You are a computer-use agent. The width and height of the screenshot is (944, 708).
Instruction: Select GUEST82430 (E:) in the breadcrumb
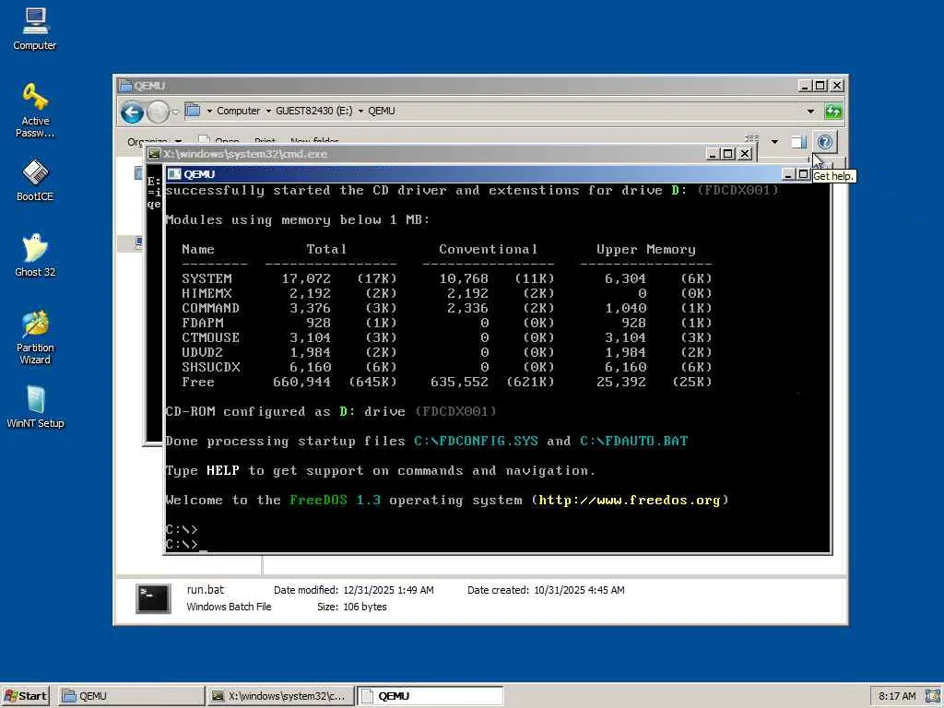[x=313, y=111]
